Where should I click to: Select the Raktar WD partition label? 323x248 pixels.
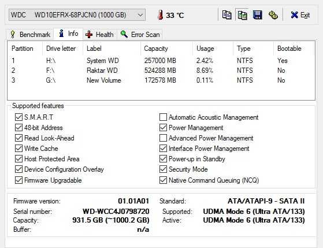tap(102, 71)
